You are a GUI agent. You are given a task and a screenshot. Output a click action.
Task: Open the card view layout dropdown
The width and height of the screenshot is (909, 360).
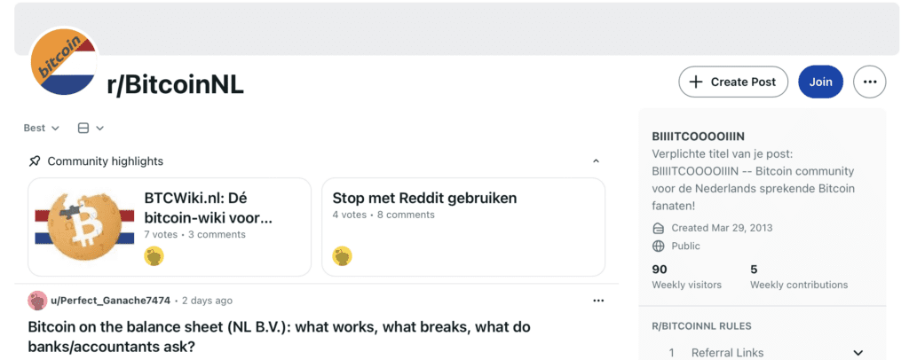(91, 128)
